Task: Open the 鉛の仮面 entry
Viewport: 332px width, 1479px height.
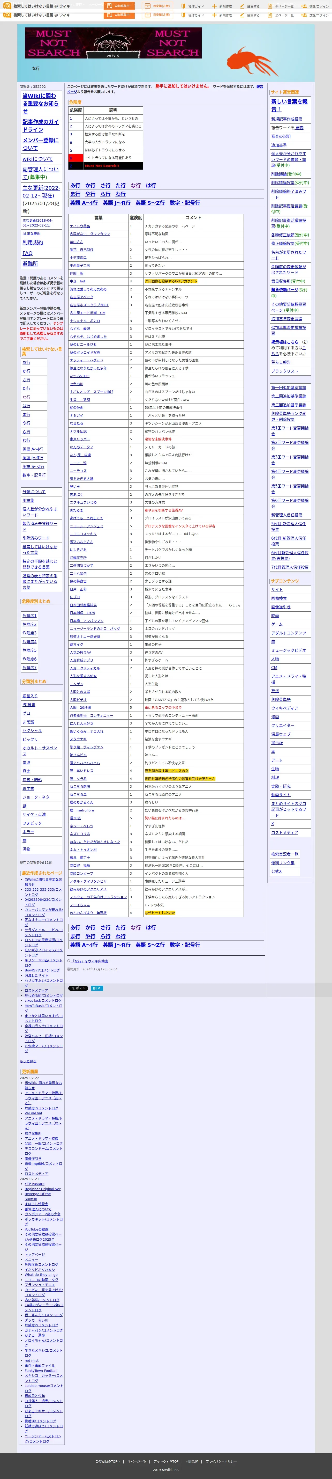Action: click(76, 408)
